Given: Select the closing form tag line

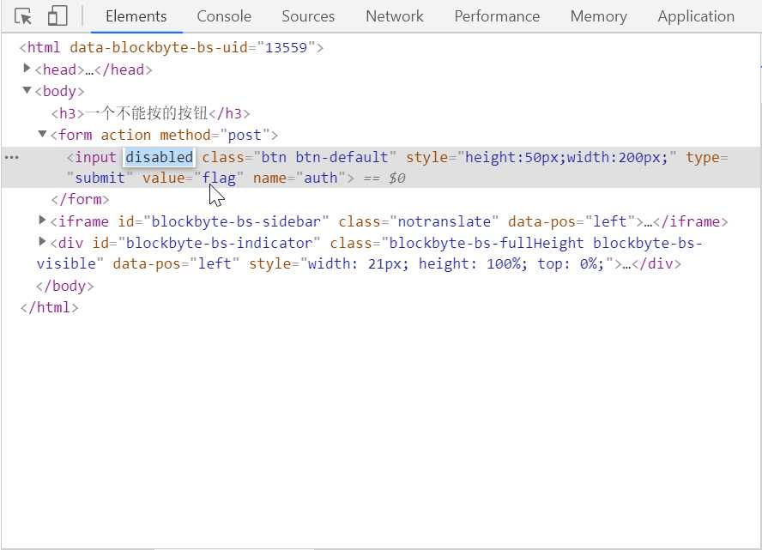Looking at the screenshot, I should point(80,199).
